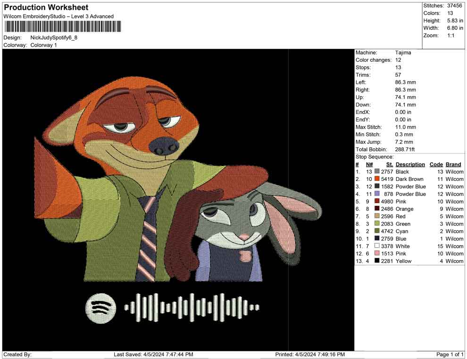
Task: Click the Black color swatch in stop 1
Action: pyautogui.click(x=377, y=172)
